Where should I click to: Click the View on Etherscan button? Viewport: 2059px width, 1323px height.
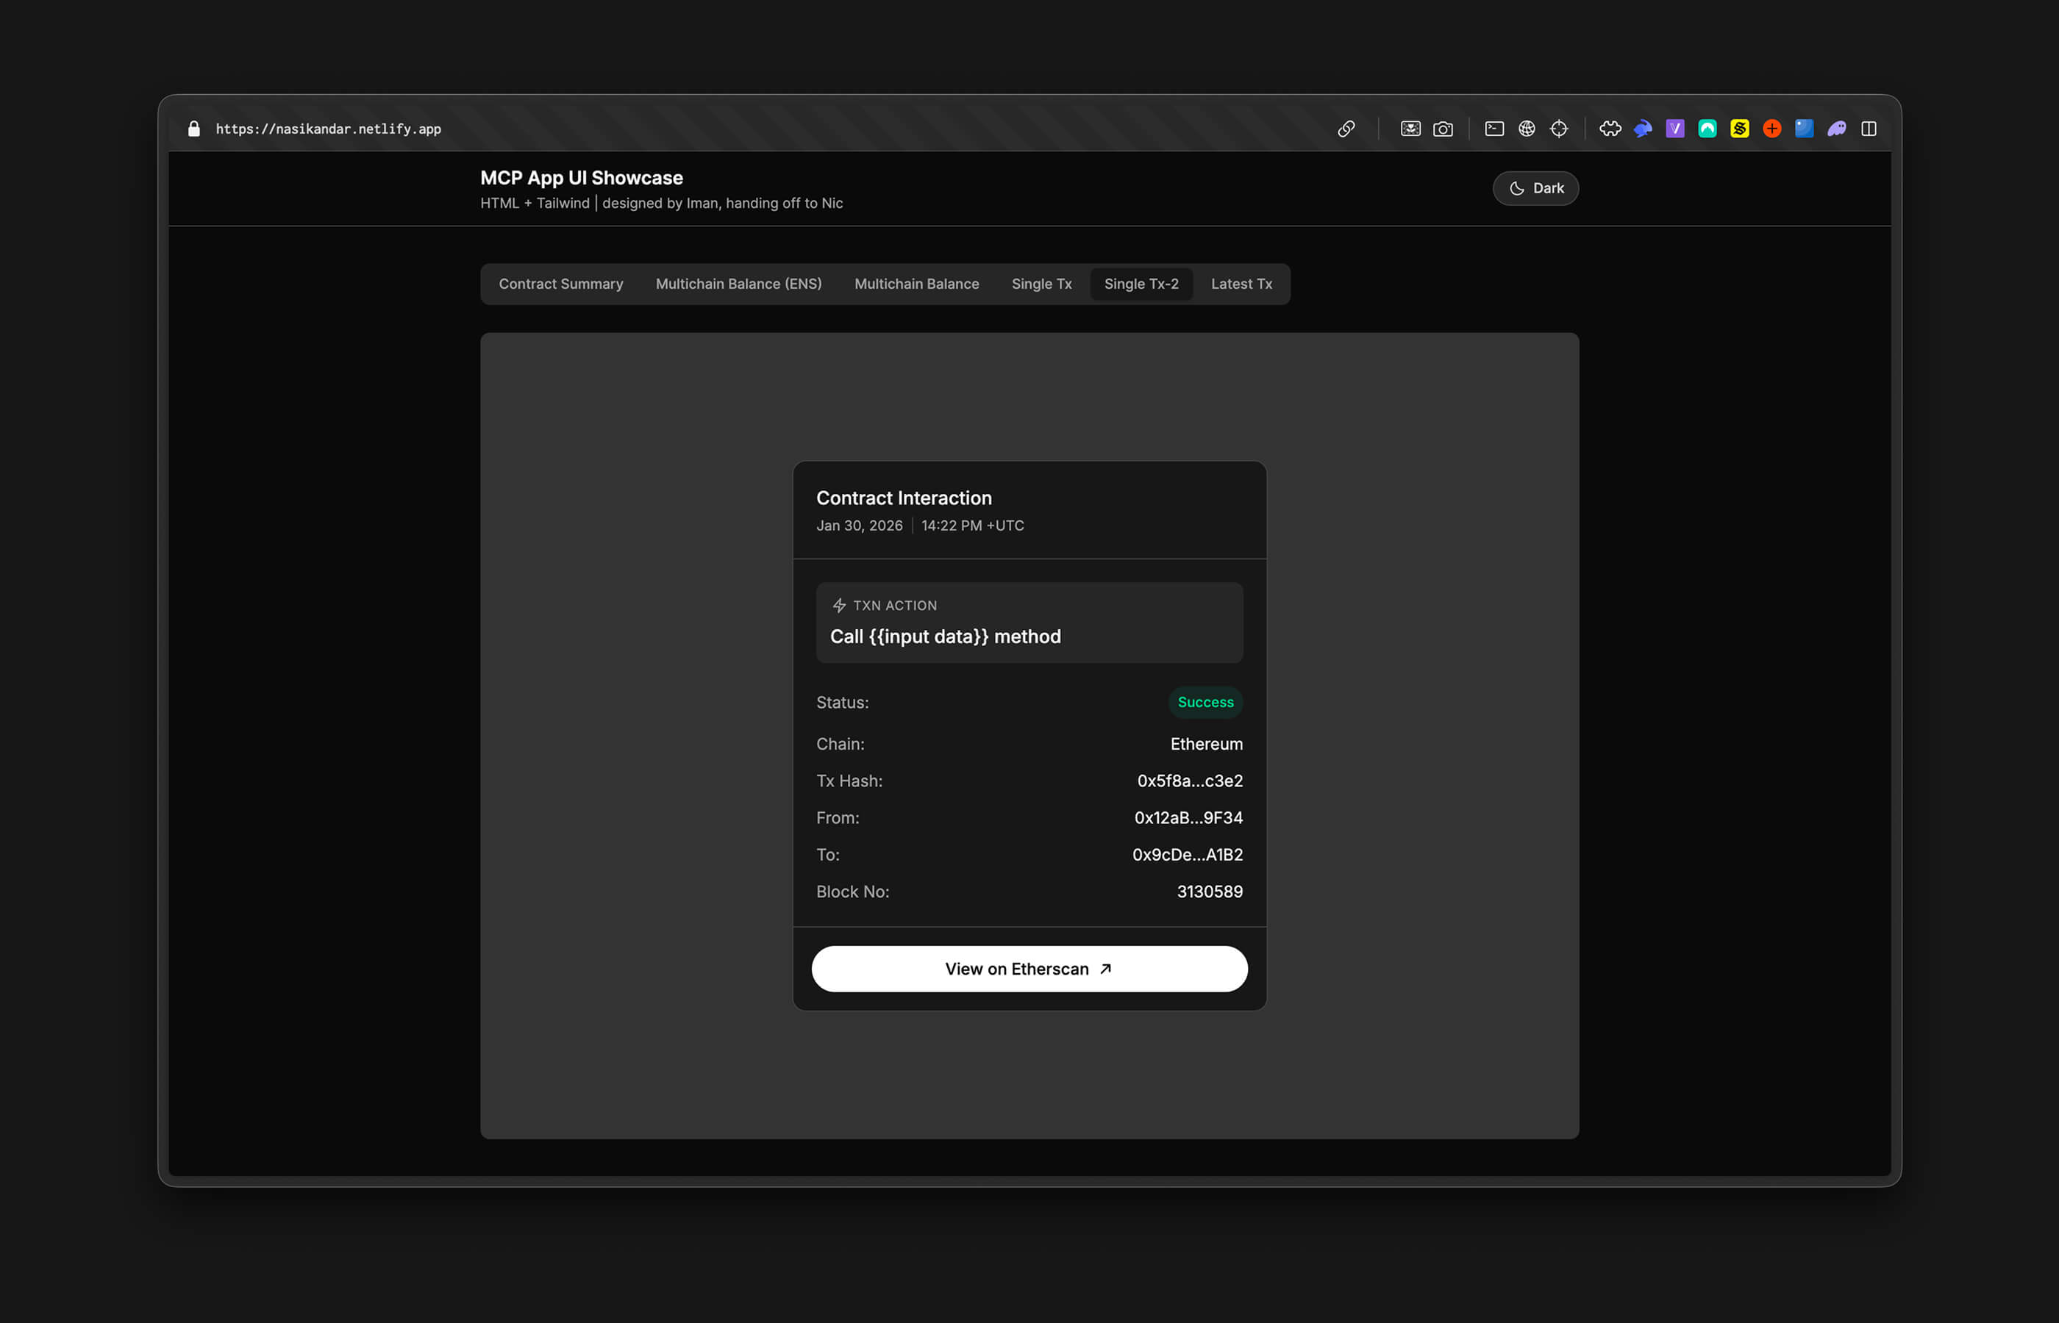click(1029, 969)
